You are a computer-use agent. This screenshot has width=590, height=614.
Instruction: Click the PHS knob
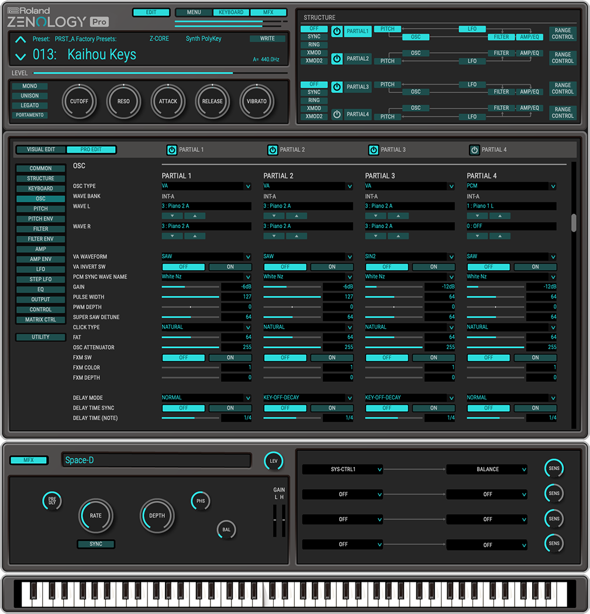pyautogui.click(x=201, y=501)
